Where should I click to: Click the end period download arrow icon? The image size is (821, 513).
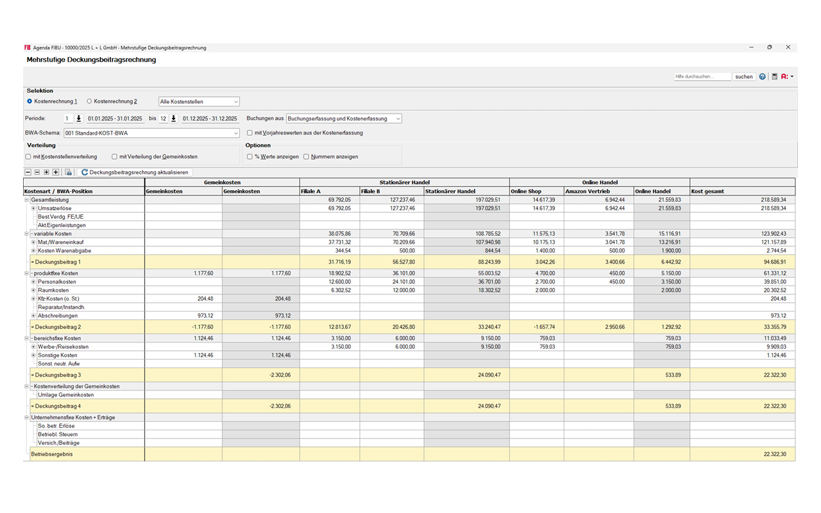tap(173, 119)
